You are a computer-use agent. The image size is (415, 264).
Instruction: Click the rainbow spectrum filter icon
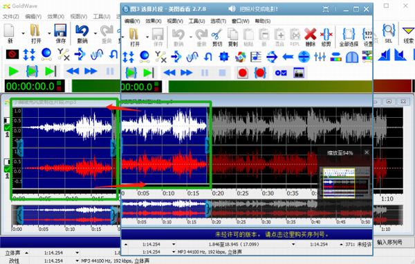tap(336, 56)
